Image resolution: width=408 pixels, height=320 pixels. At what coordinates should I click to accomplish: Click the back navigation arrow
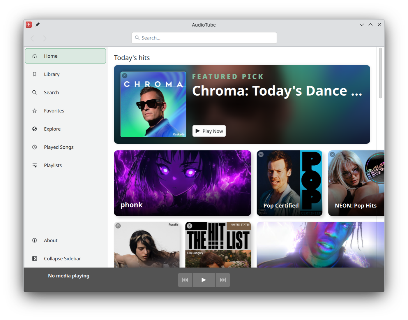click(x=32, y=38)
